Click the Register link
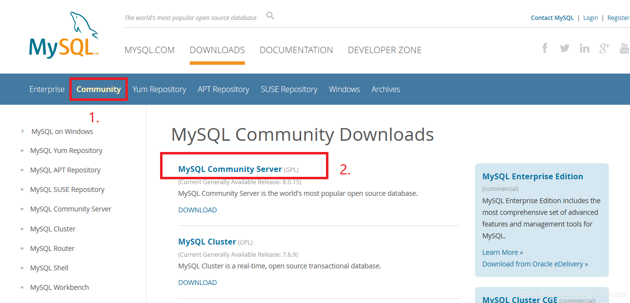630x303 pixels. 618,18
